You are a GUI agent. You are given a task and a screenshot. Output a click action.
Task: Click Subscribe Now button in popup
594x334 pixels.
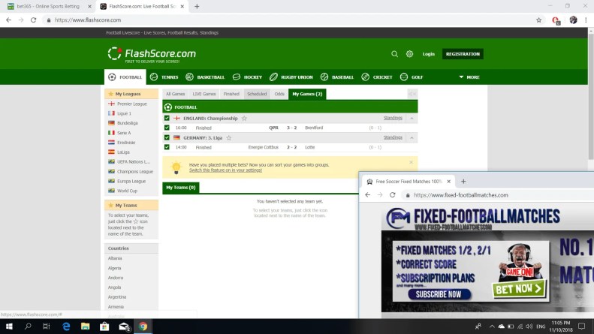click(439, 294)
